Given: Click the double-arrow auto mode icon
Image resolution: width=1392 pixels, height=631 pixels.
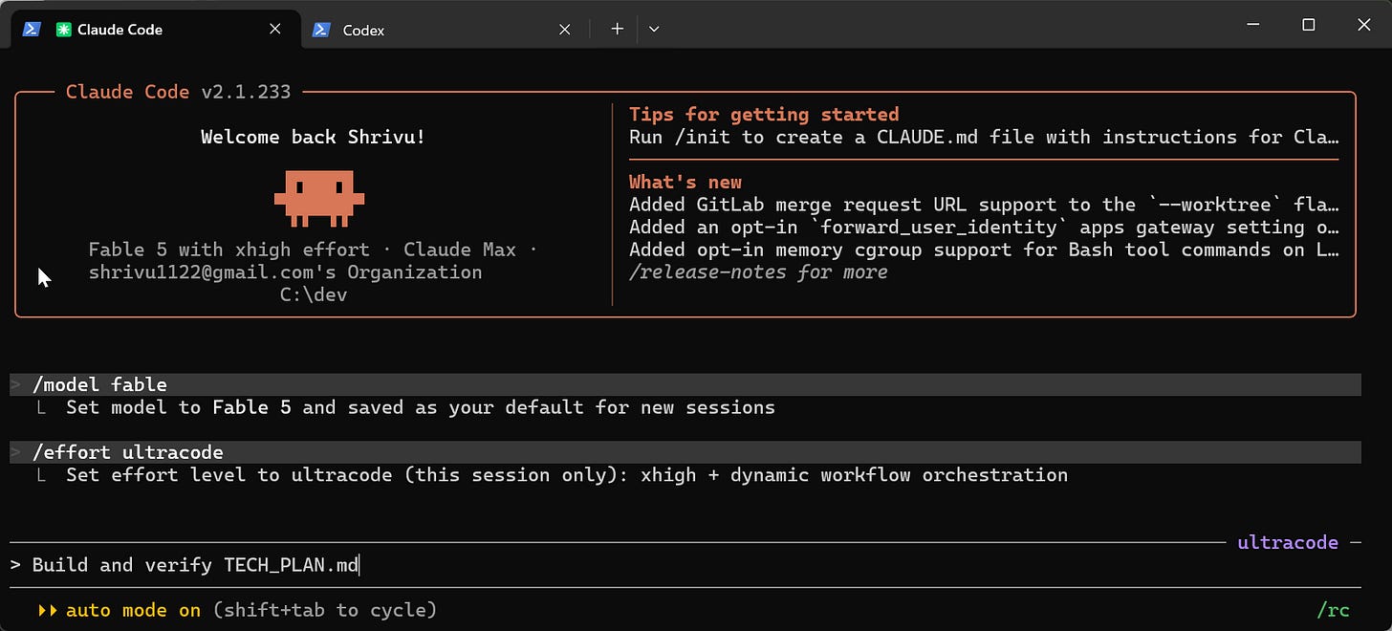Looking at the screenshot, I should [x=47, y=610].
